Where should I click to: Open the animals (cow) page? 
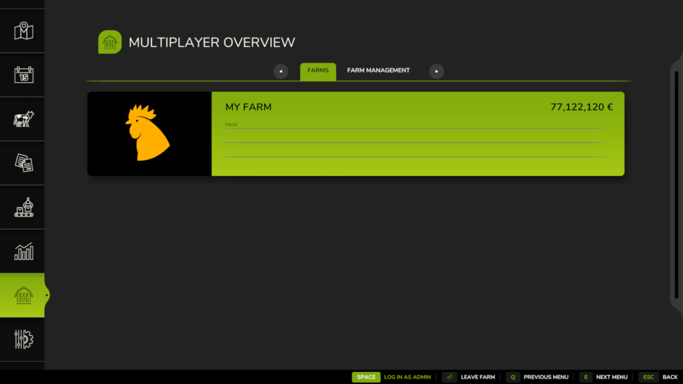(23, 119)
